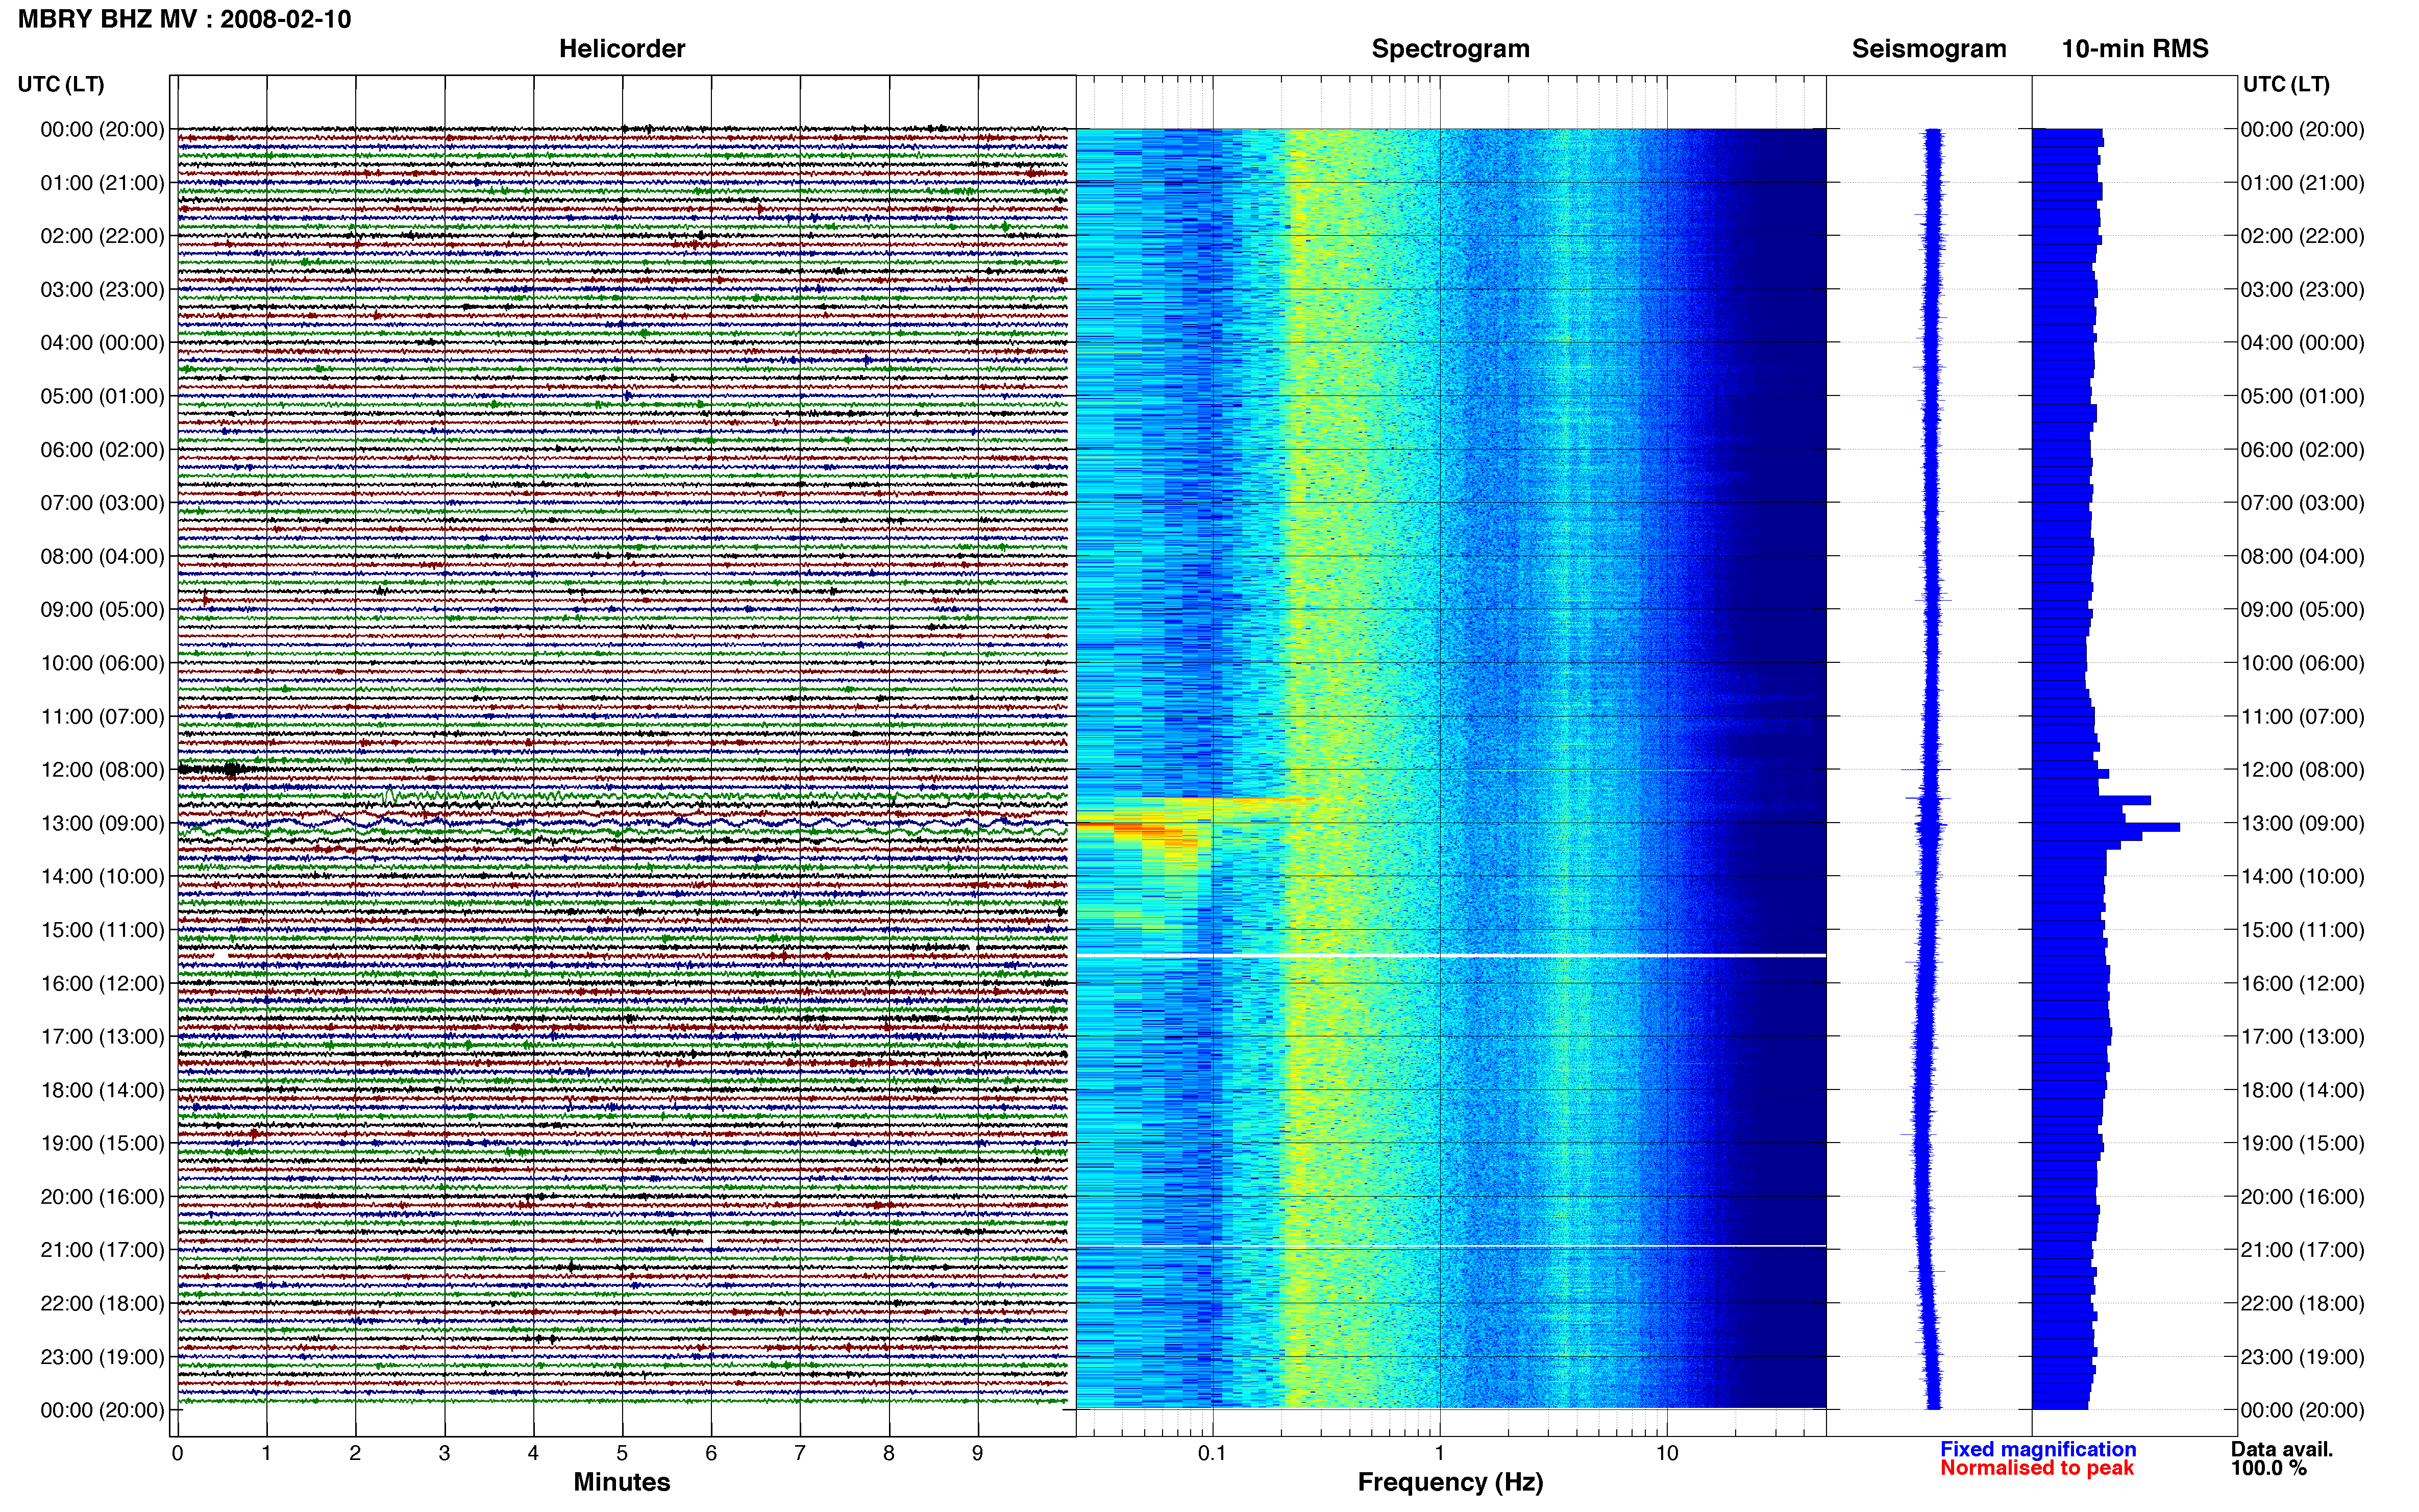Click '10:00 (06:00)' on the helicorder time axis
The image size is (2419, 1512).
102,663
